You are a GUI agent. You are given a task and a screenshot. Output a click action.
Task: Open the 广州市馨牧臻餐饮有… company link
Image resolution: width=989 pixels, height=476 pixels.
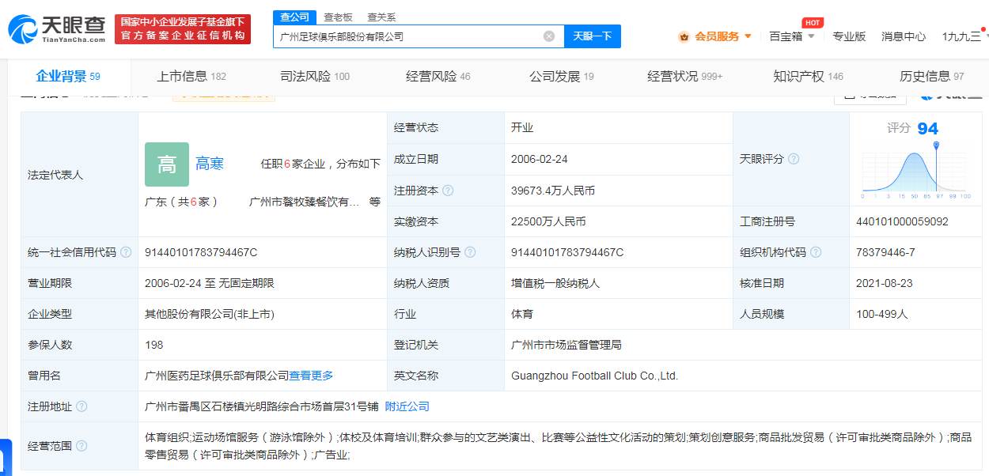click(305, 202)
